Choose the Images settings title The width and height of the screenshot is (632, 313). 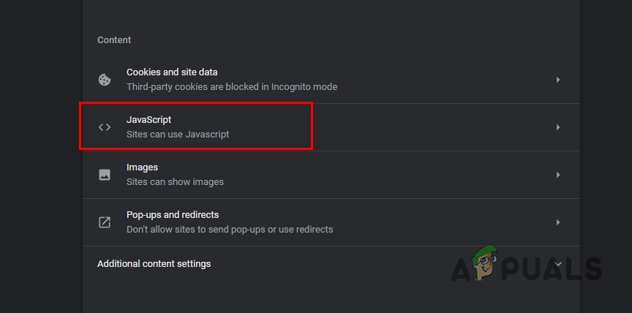tap(142, 167)
